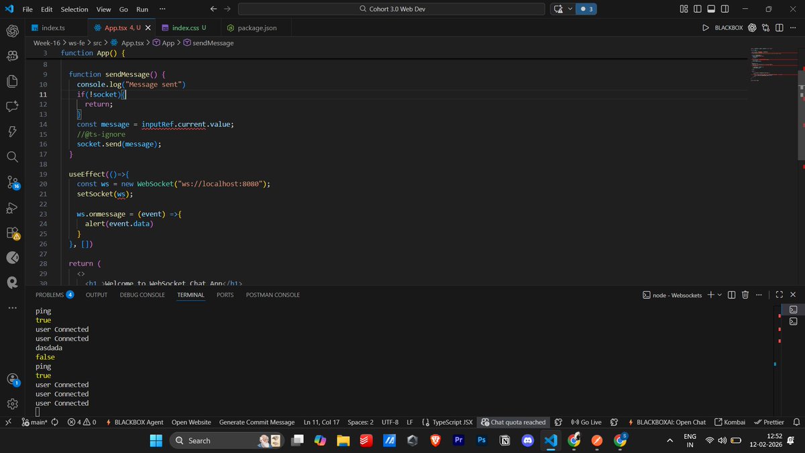
Task: Open remote window icon in status bar
Action: (7, 422)
